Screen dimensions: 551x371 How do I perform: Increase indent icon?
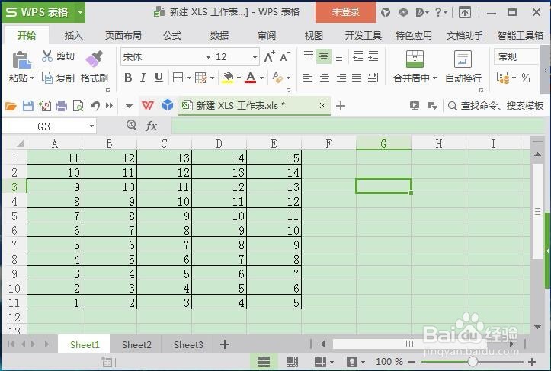pos(373,56)
